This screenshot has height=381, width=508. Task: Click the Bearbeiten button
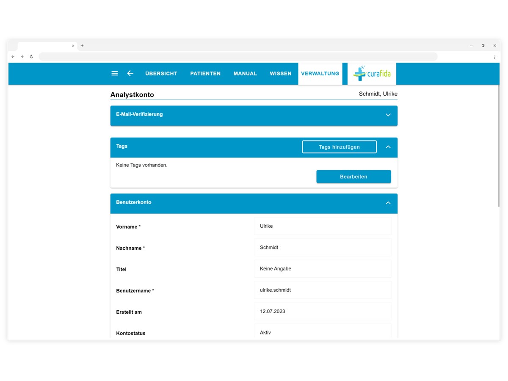(x=353, y=177)
